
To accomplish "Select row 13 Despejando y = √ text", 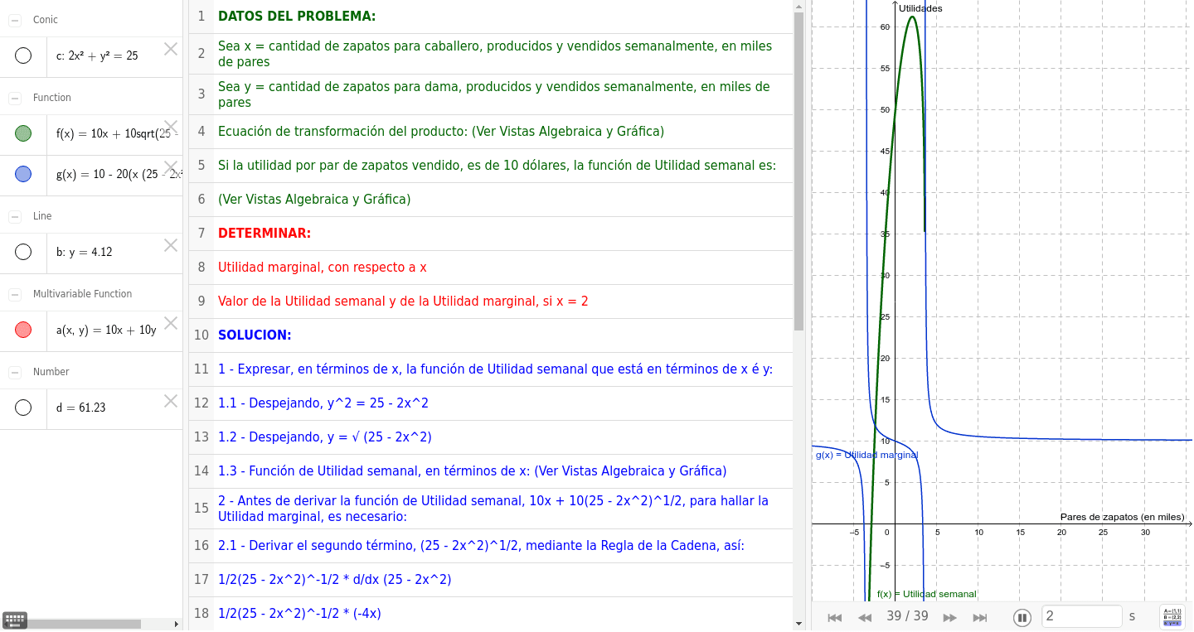I will click(325, 437).
